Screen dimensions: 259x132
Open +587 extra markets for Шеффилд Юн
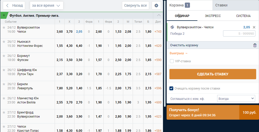158,74
